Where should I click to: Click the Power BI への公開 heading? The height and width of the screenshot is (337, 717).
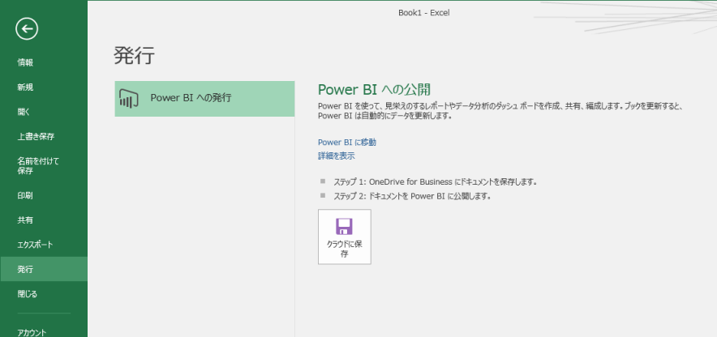pyautogui.click(x=374, y=89)
